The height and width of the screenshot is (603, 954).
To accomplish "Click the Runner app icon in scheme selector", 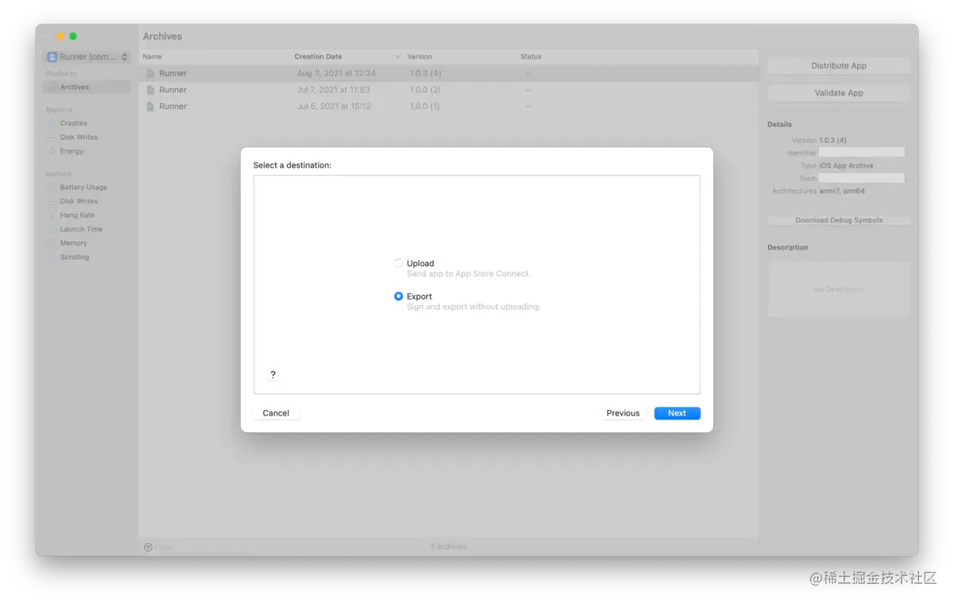I will tap(52, 57).
